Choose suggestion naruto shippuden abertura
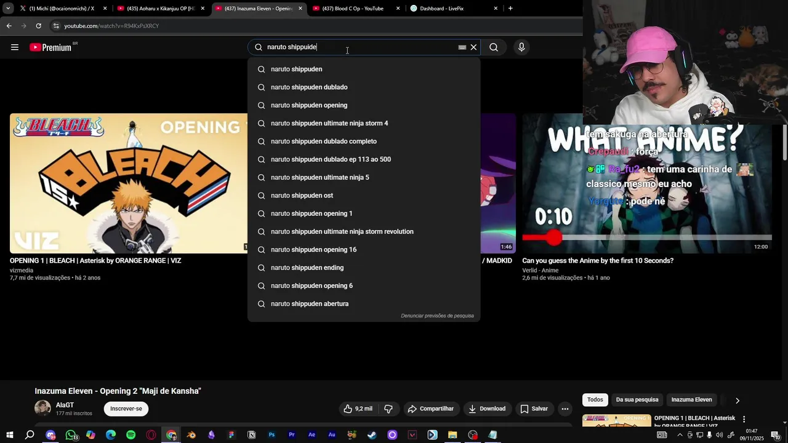 tap(364, 304)
